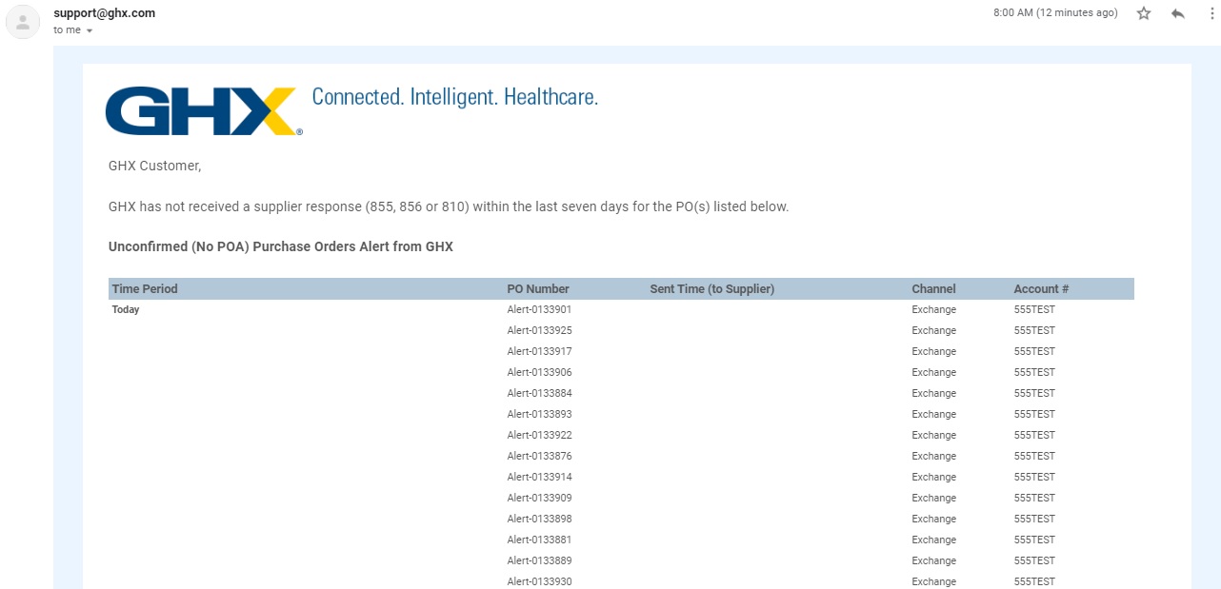Click 'Sent Time (to Supplier)' column header
1221x589 pixels.
(x=711, y=289)
